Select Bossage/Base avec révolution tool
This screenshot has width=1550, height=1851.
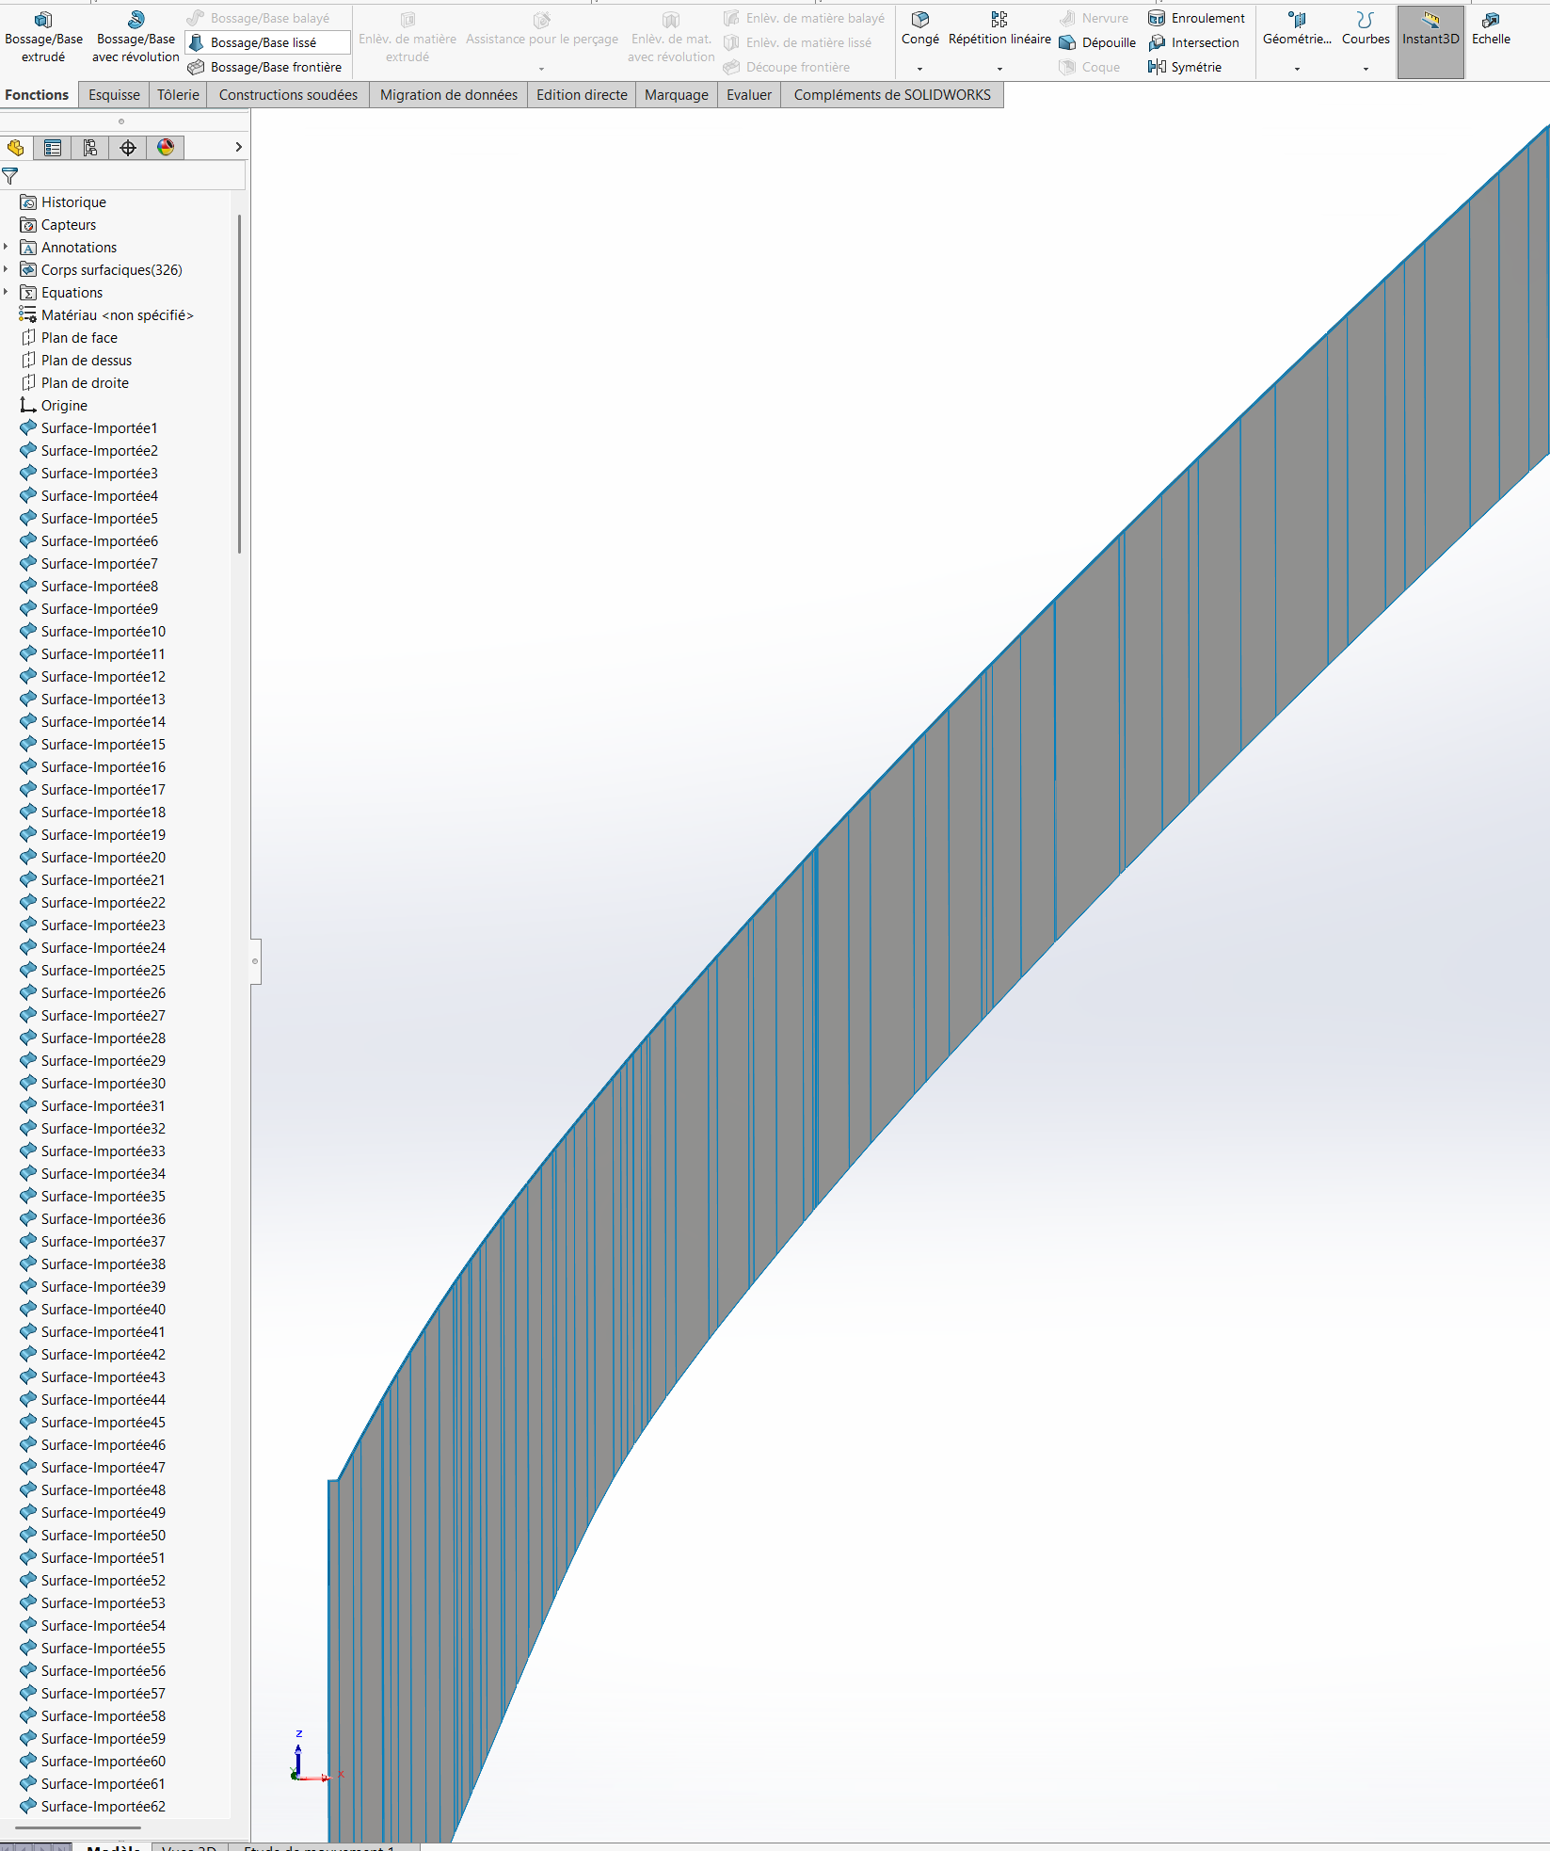click(x=136, y=38)
